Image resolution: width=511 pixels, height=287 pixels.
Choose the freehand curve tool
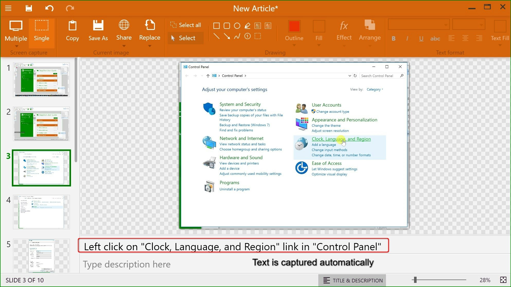click(237, 36)
